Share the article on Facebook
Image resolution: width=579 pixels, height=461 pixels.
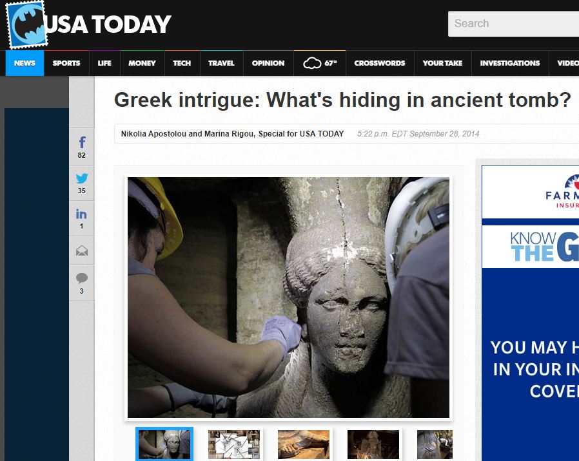pyautogui.click(x=81, y=142)
